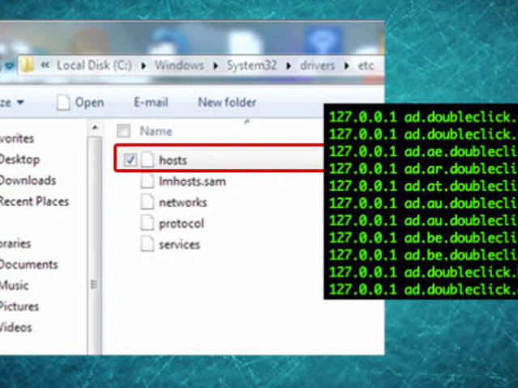The width and height of the screenshot is (518, 388).
Task: Uncheck the hosts file checkbox
Action: 130,160
